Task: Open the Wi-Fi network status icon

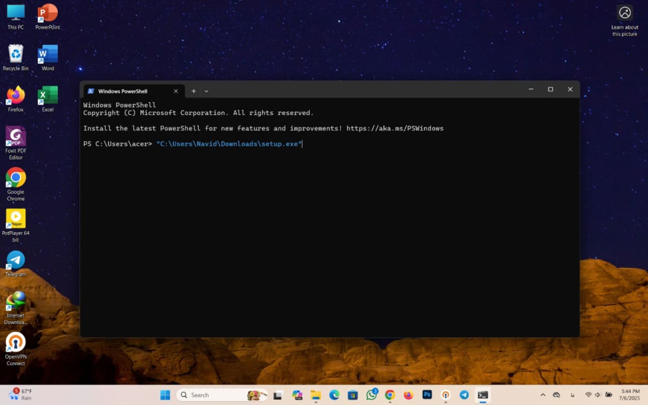Action: click(588, 395)
